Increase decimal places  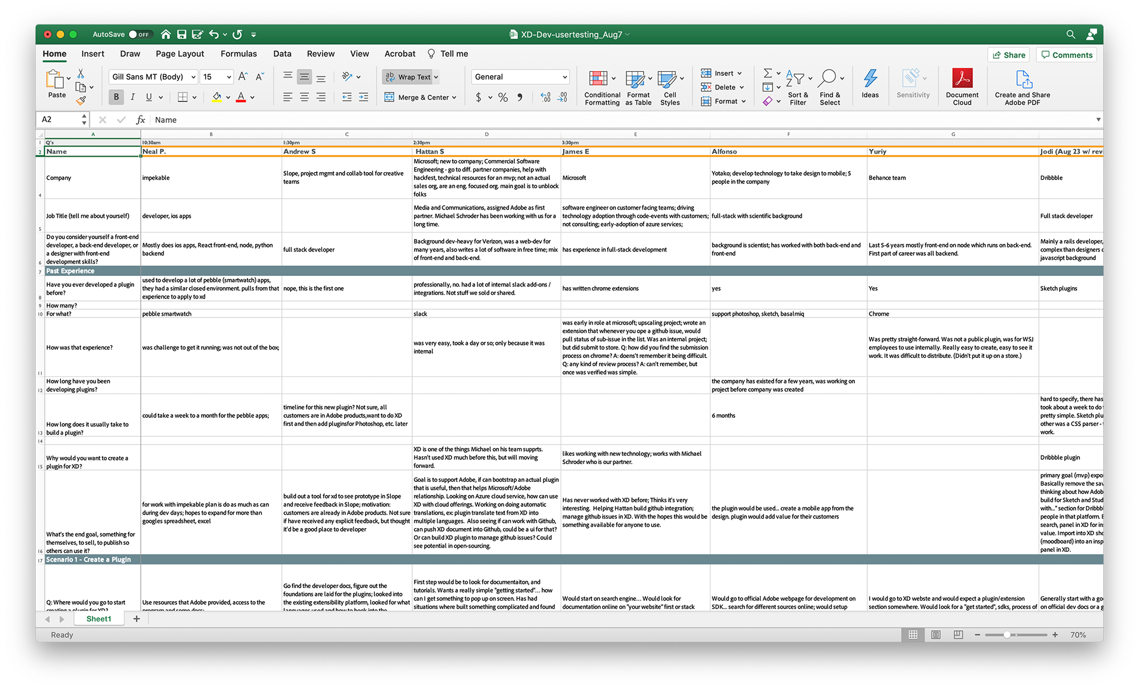[x=546, y=97]
